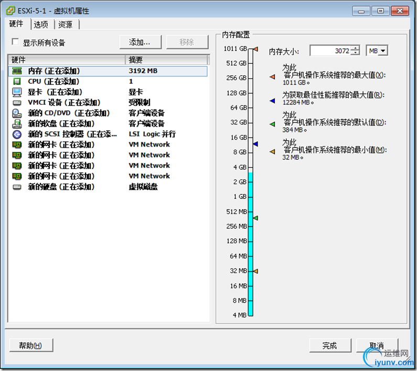Click the 帮助(H) button
The width and height of the screenshot is (417, 371).
(31, 345)
